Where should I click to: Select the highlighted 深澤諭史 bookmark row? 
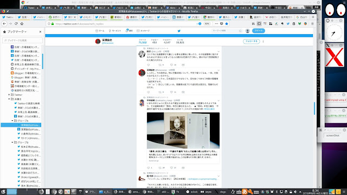pos(21,125)
